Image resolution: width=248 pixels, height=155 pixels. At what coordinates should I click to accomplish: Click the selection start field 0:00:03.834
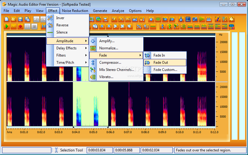(x=100, y=150)
